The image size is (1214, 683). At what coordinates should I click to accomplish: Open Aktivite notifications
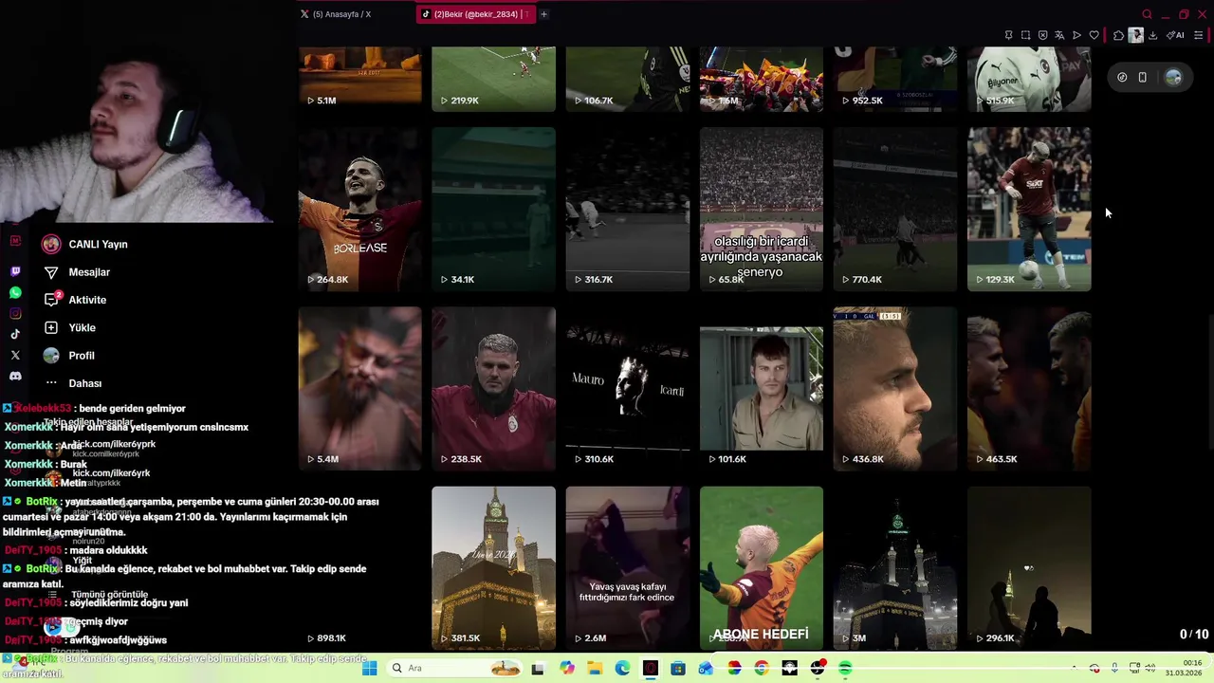[75, 300]
